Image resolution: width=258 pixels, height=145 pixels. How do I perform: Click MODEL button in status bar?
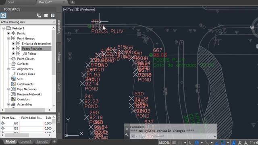point(164,143)
